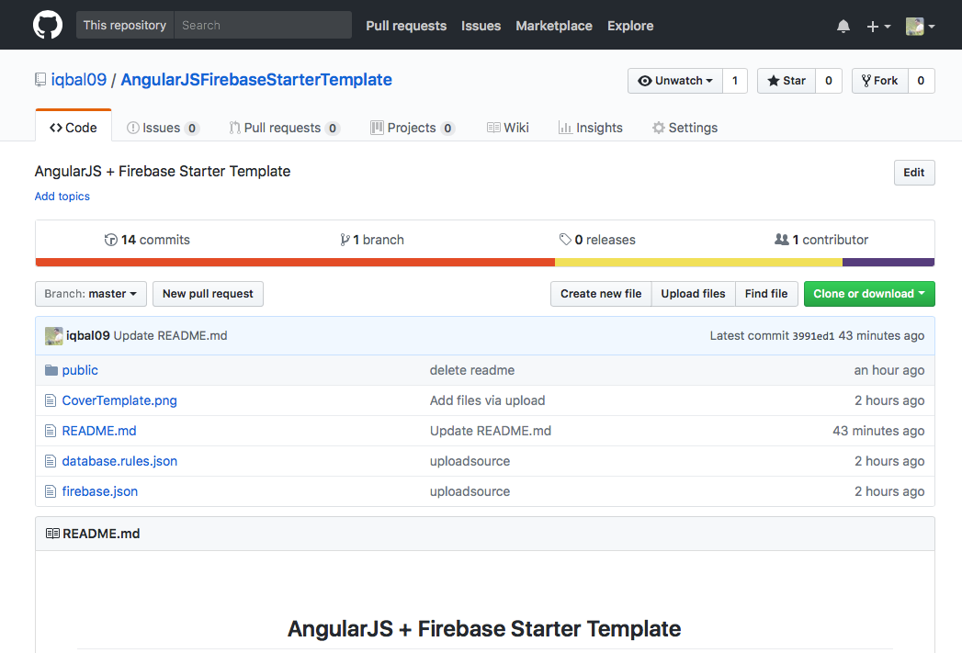This screenshot has height=653, width=962.
Task: Open the notifications bell icon
Action: [x=843, y=26]
